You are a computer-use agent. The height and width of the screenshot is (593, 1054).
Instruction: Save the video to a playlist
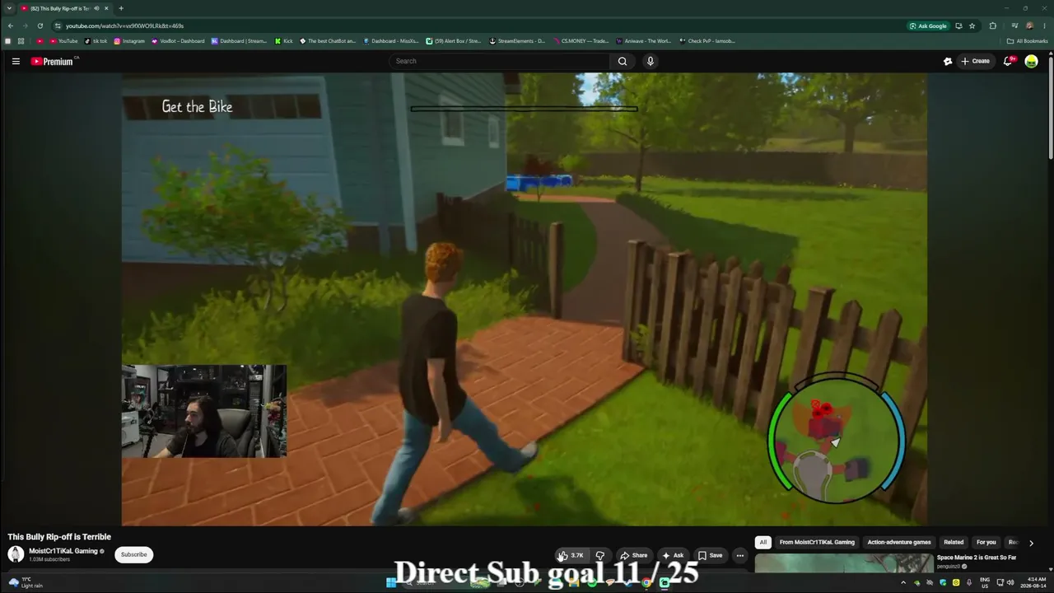(x=710, y=555)
